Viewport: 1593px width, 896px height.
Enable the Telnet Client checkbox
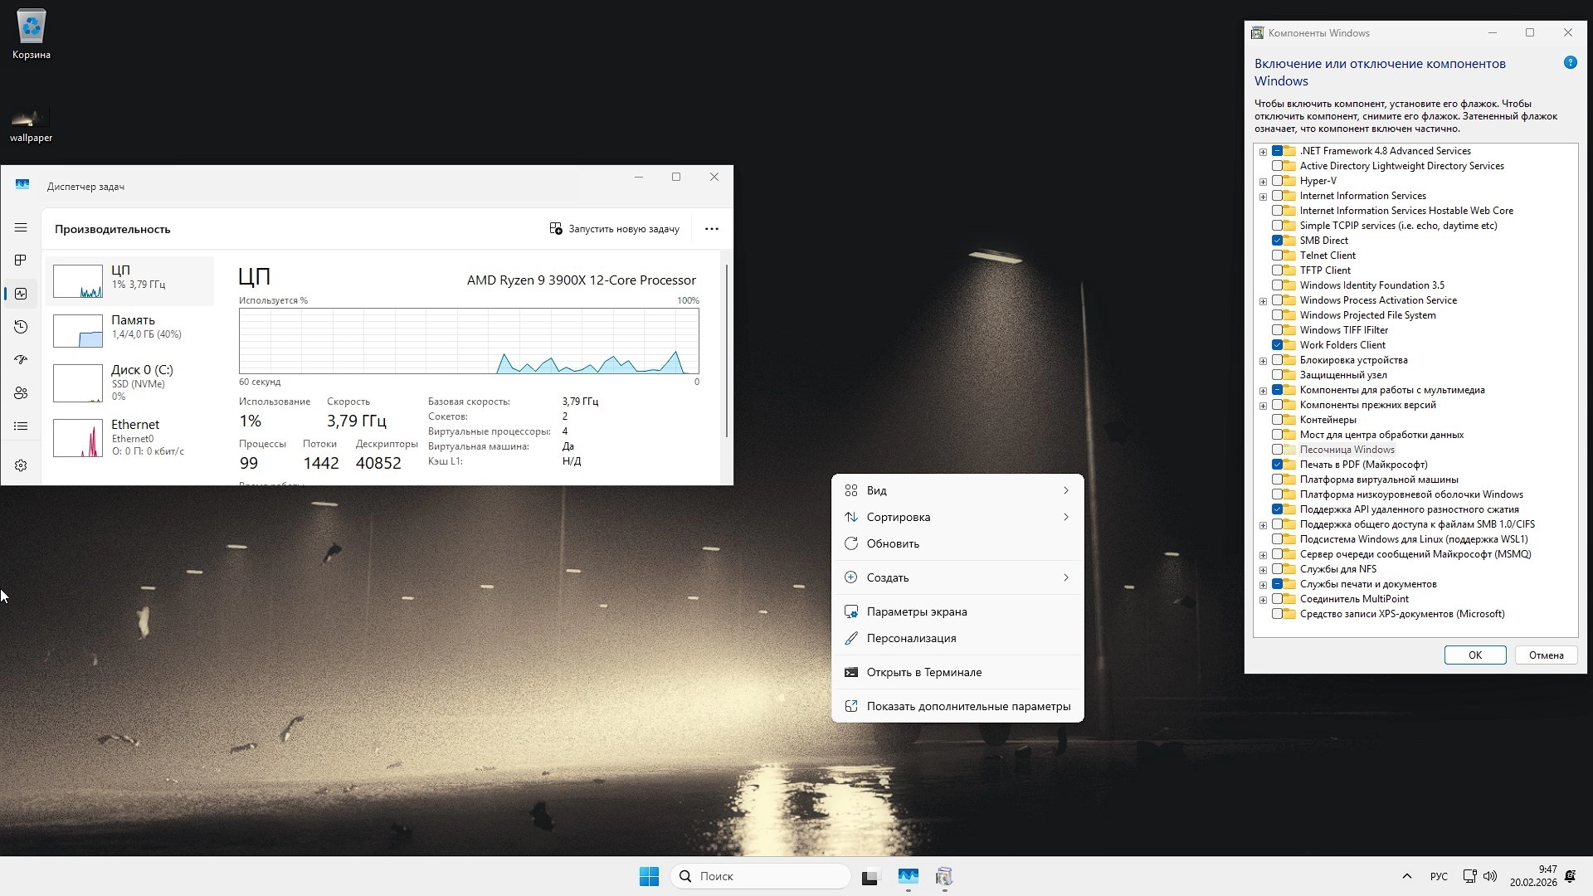pos(1277,256)
